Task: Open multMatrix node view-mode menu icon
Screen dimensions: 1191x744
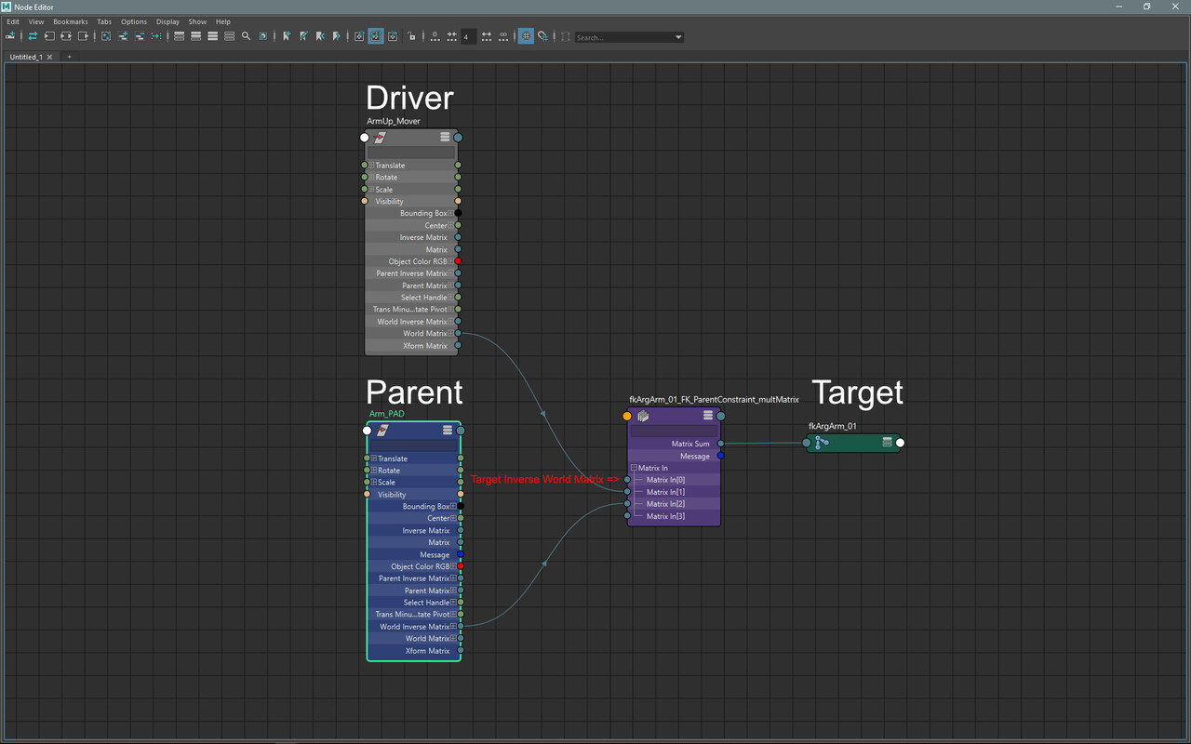Action: coord(708,416)
